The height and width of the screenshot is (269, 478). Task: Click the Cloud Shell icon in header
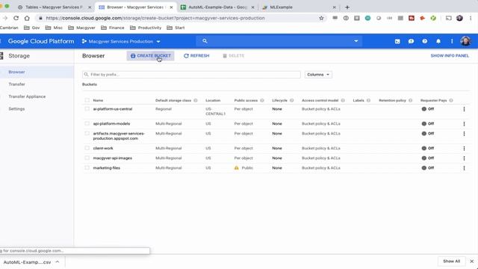[x=397, y=41]
